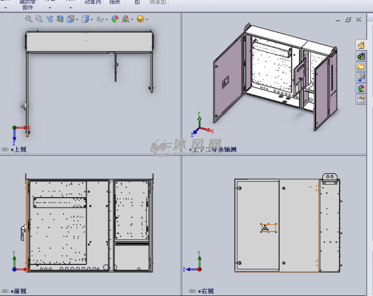
Task: Toggle view link icon beside 上视 label
Action: 5,149
